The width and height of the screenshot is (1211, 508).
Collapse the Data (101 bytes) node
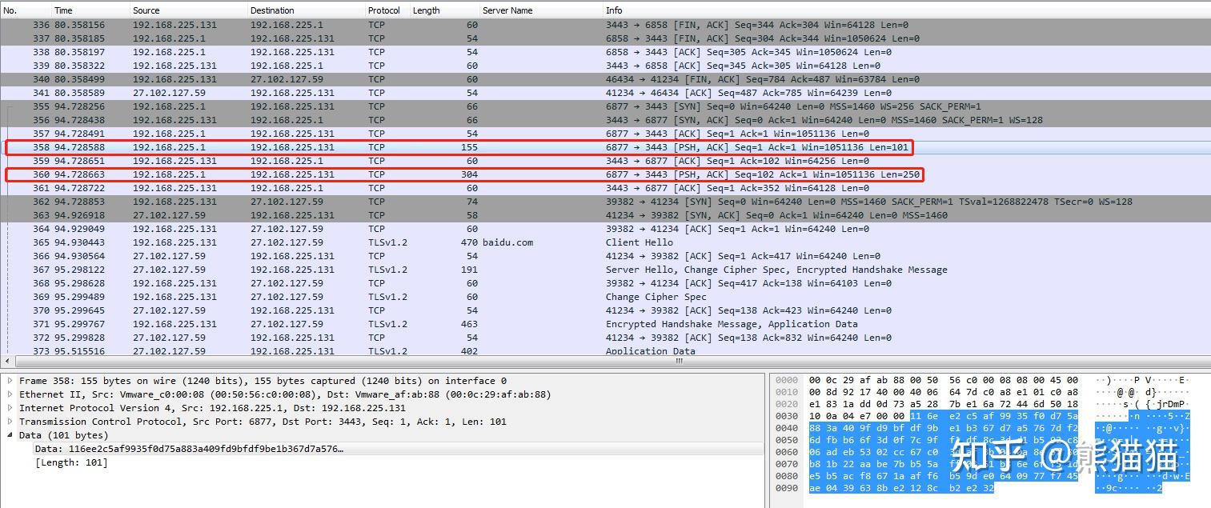click(x=8, y=434)
